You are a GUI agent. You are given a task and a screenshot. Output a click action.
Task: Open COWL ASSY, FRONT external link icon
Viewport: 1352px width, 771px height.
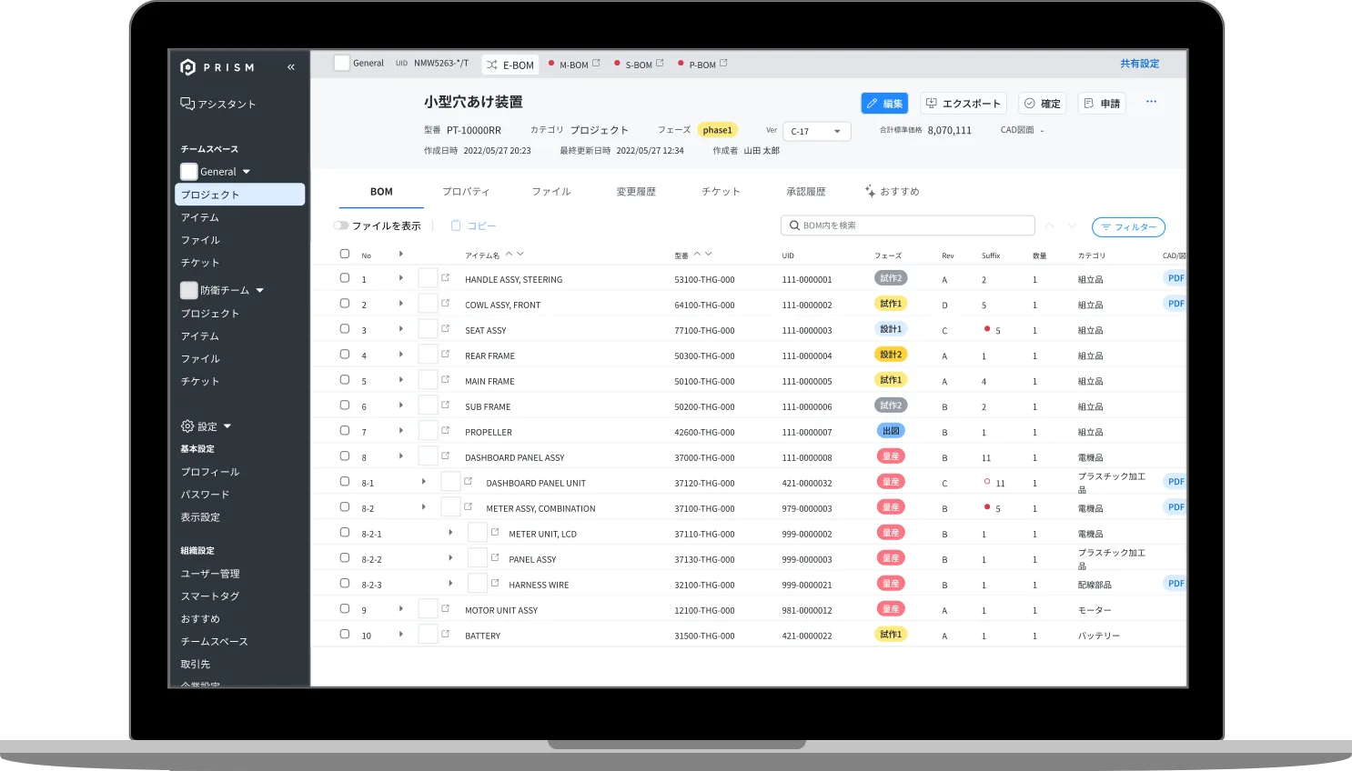pyautogui.click(x=446, y=303)
